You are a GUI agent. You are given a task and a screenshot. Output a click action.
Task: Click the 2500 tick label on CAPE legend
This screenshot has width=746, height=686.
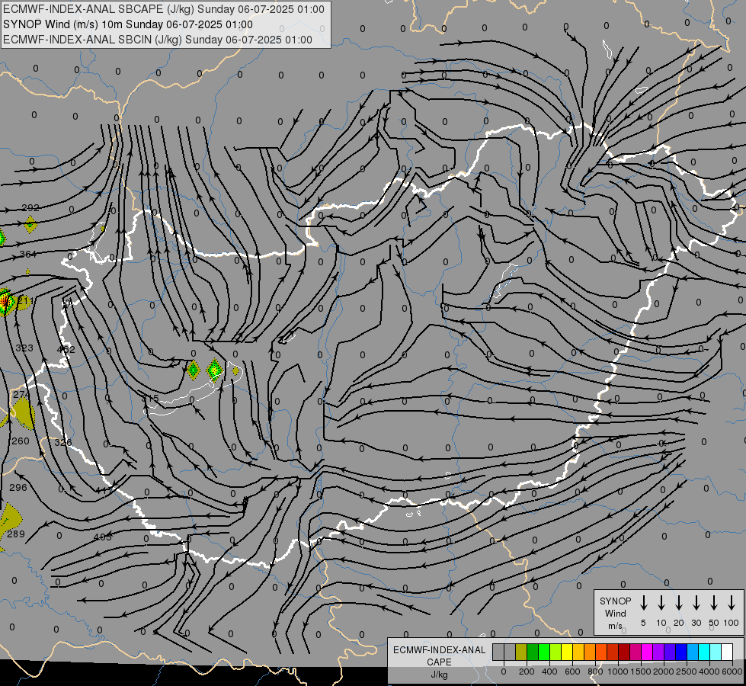pos(687,672)
